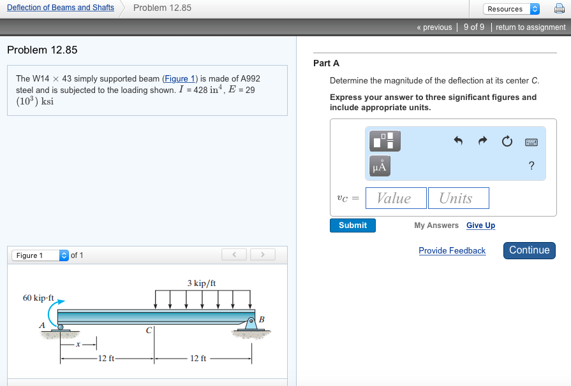Click the help question mark icon
Screen dimensions: 571x386
pos(531,166)
